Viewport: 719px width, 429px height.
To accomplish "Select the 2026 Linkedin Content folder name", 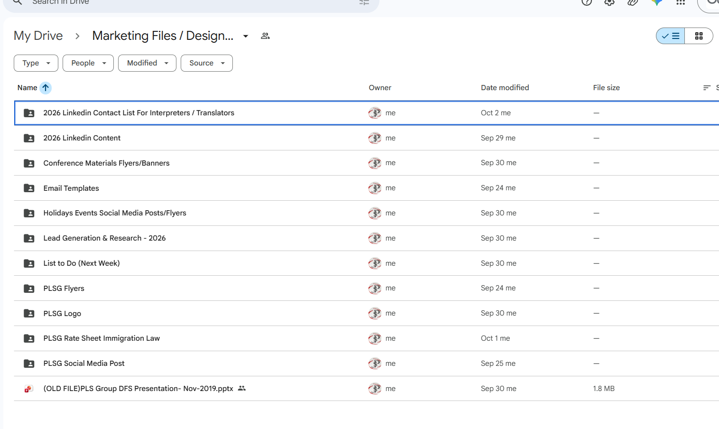I will [82, 138].
